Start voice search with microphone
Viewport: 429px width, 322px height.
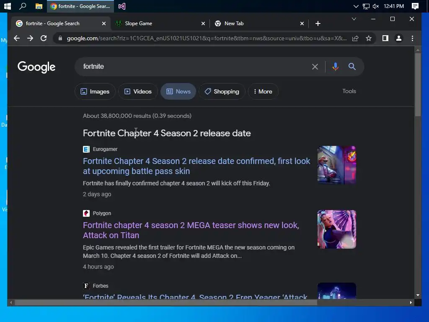click(335, 67)
